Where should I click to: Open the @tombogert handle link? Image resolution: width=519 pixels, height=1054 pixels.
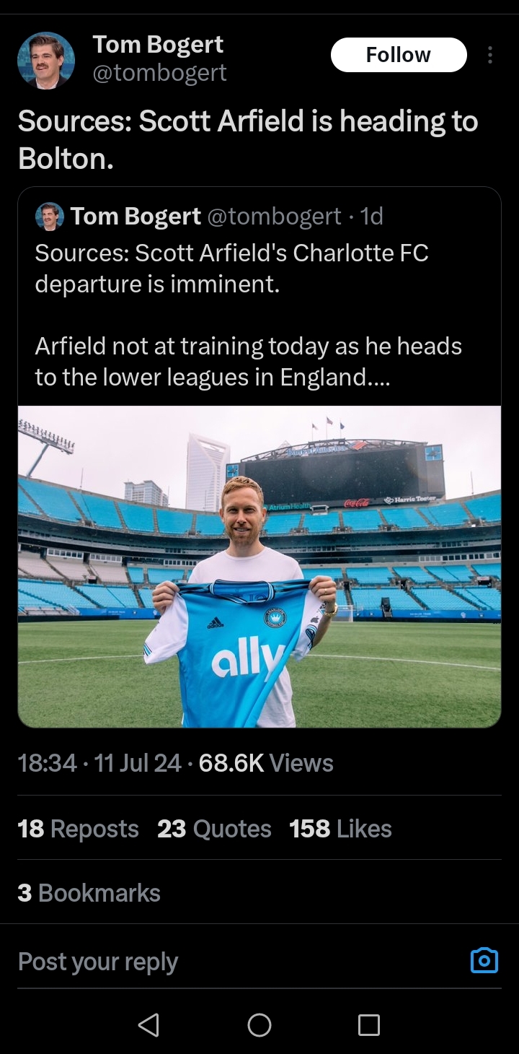coord(159,72)
